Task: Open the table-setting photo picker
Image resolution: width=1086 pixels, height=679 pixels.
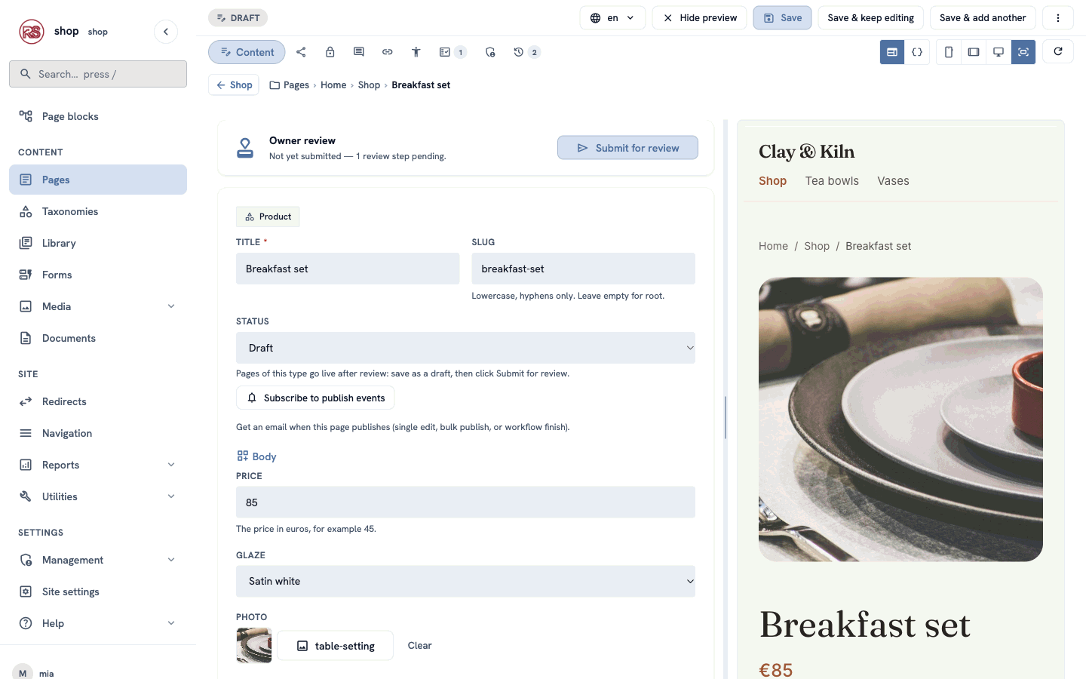Action: [335, 646]
